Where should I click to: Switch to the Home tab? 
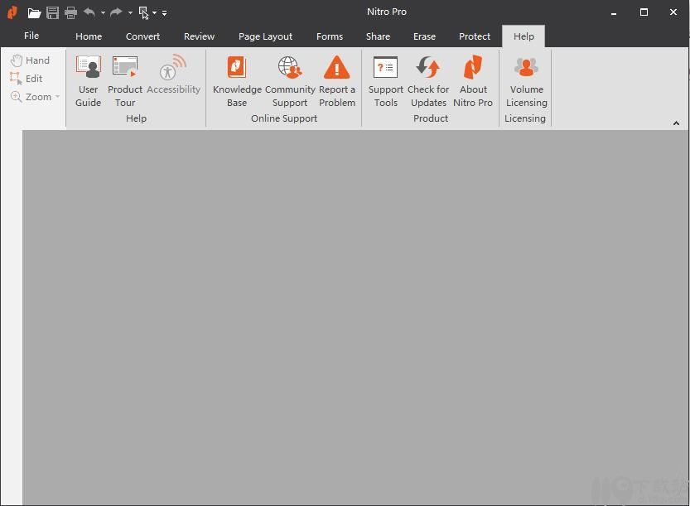point(89,36)
